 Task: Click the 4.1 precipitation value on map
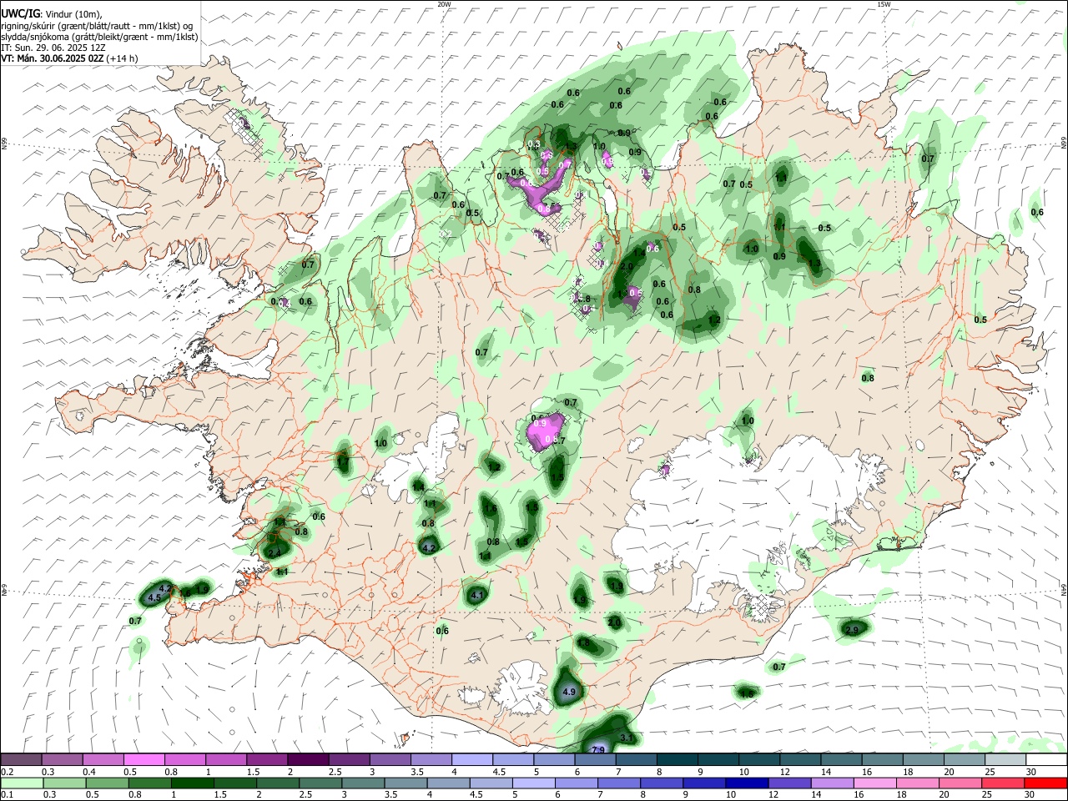[x=477, y=595]
